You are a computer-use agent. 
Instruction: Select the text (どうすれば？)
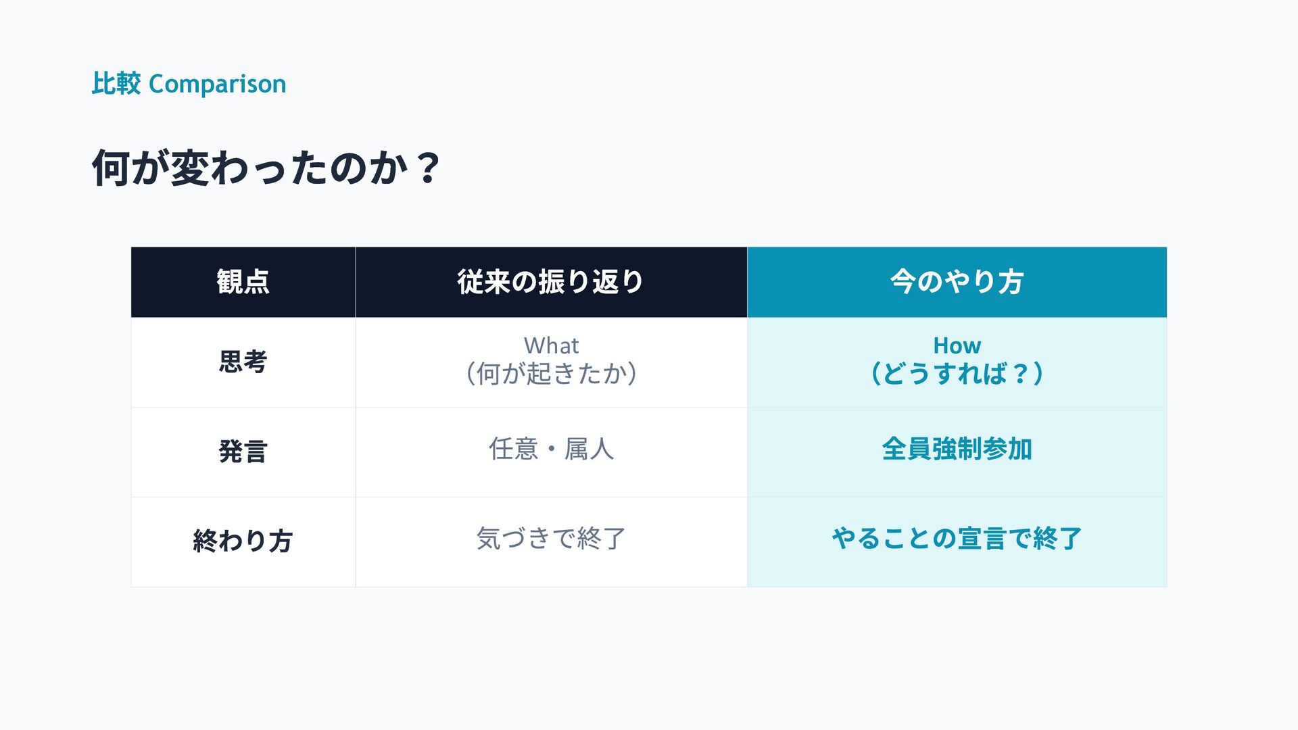[x=957, y=374]
